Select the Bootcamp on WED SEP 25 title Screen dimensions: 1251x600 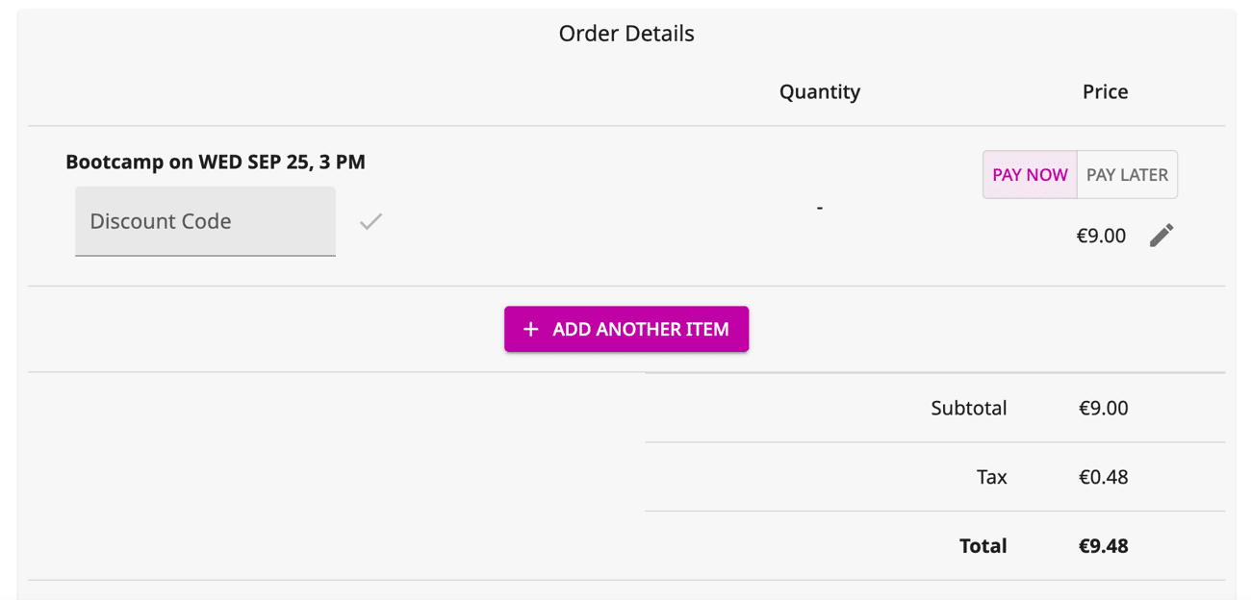point(216,162)
